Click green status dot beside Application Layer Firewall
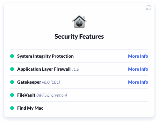The image size is (159, 122). (12, 69)
